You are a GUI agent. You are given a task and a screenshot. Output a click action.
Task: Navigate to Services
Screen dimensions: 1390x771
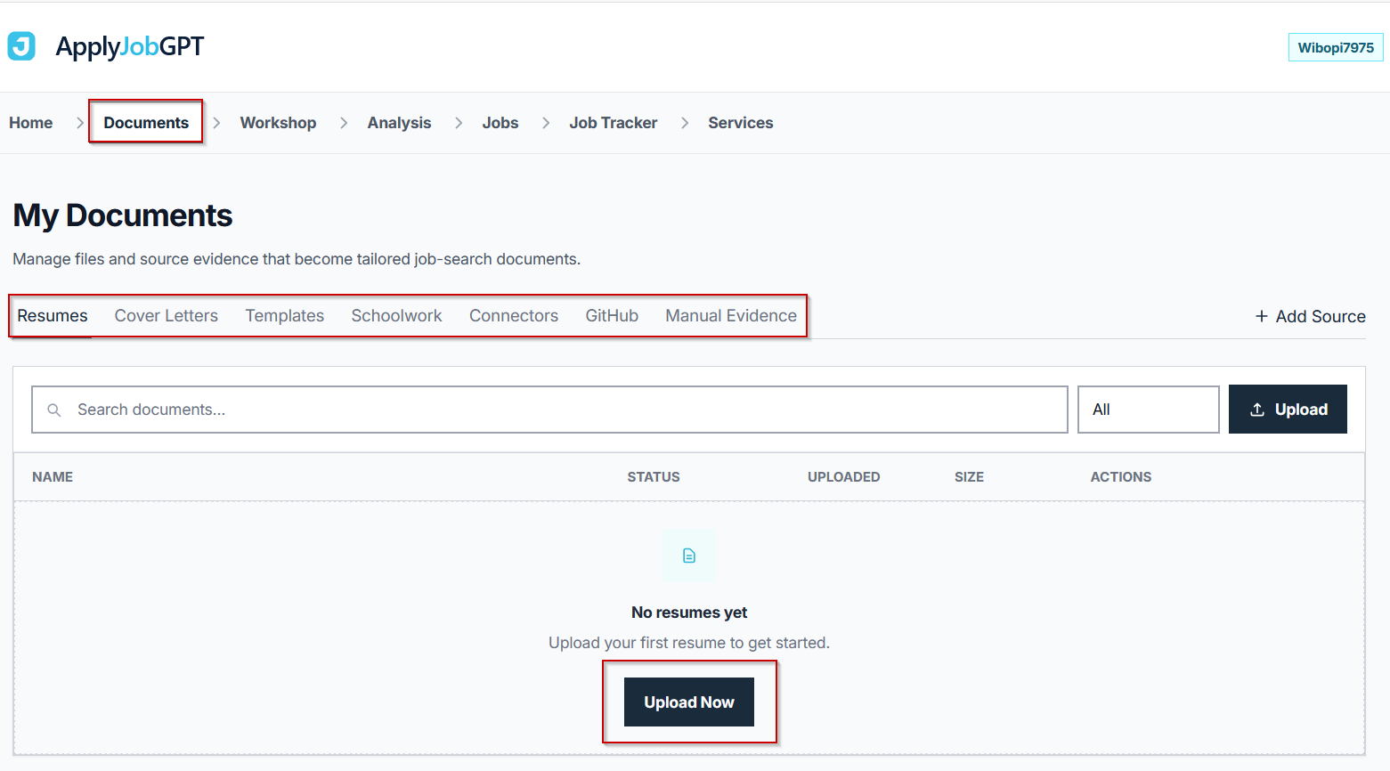(741, 123)
